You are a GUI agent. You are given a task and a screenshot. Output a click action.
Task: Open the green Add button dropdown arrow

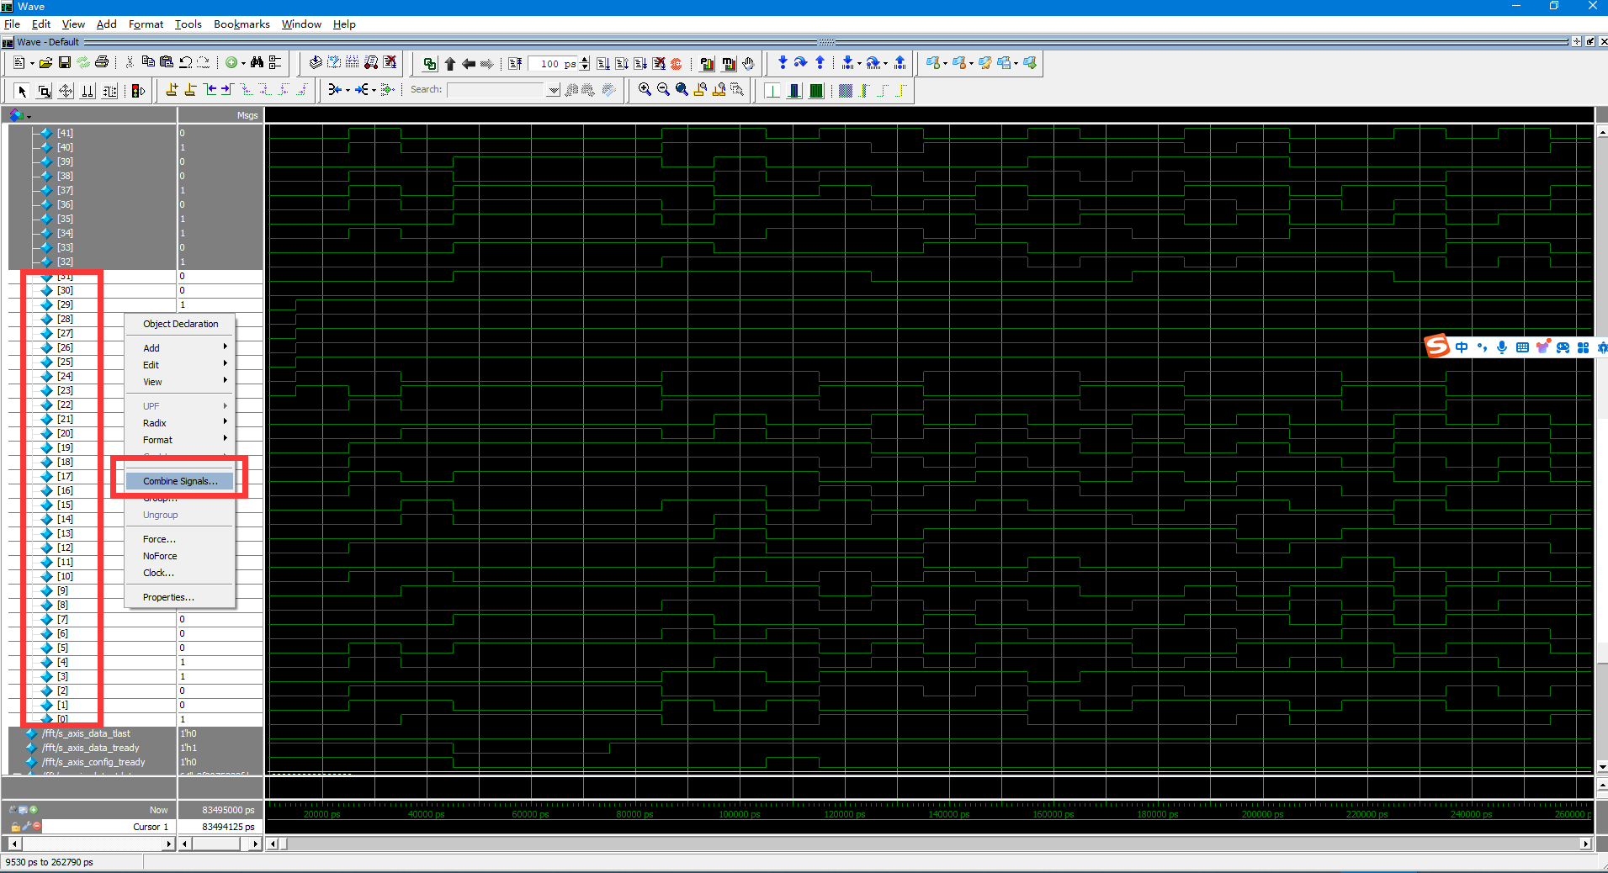tap(243, 64)
